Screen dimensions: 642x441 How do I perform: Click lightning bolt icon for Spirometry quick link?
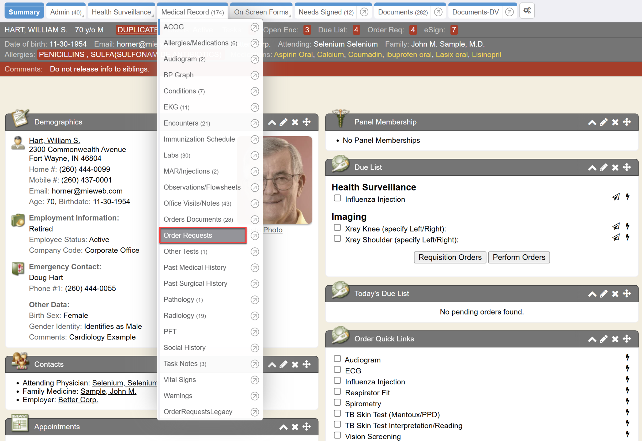(627, 401)
